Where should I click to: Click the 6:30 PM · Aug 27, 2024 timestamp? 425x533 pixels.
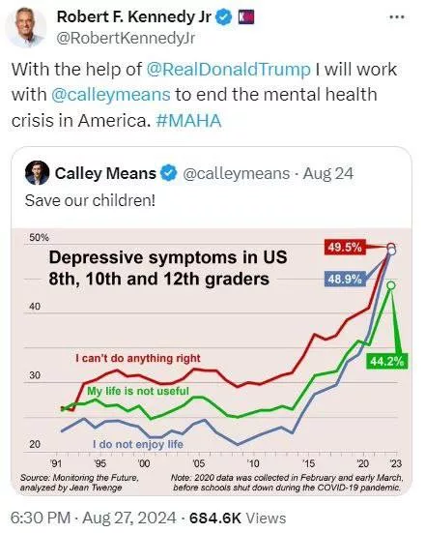tap(94, 518)
